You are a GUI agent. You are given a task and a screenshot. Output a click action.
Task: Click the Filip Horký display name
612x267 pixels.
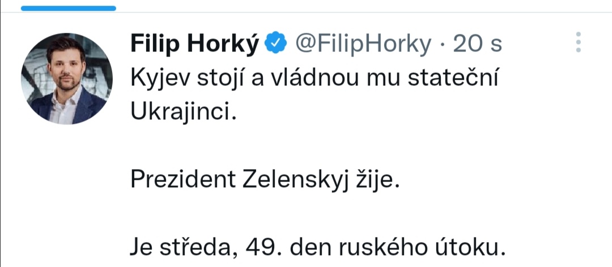pos(194,44)
